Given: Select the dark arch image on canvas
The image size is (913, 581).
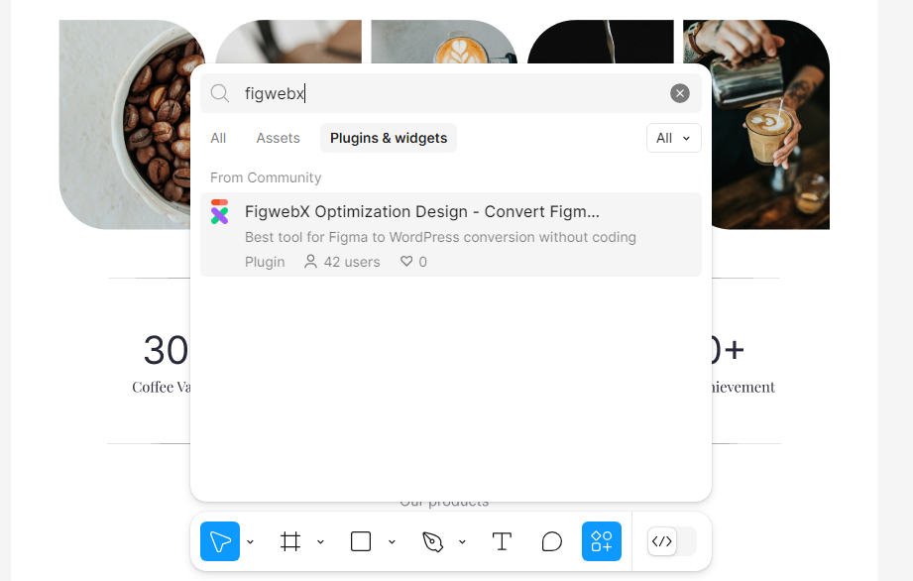Looking at the screenshot, I should coord(601,42).
